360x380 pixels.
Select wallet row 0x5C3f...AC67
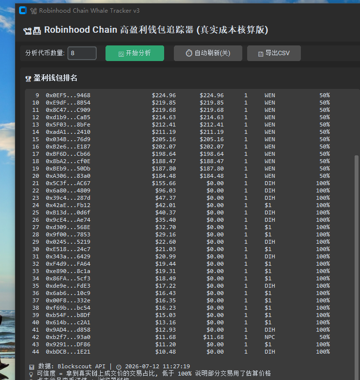point(181,183)
